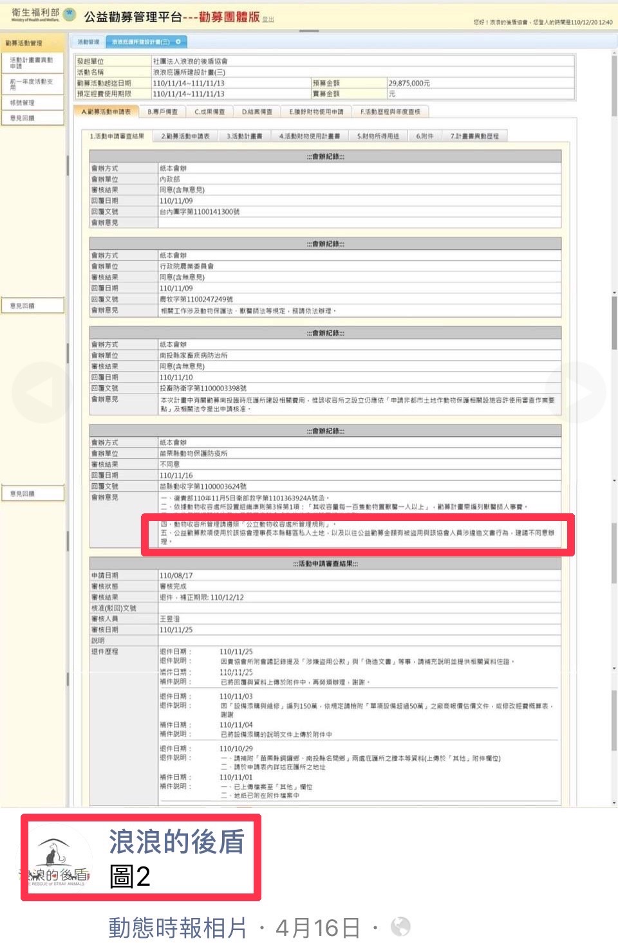Click the 苗縣動收字第1100003624號 document number
Viewport: 618px width, 943px height.
pos(203,486)
